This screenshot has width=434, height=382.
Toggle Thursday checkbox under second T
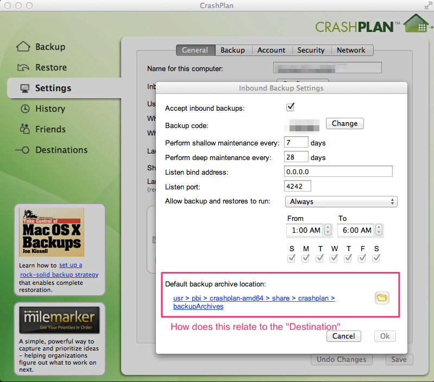tap(348, 258)
